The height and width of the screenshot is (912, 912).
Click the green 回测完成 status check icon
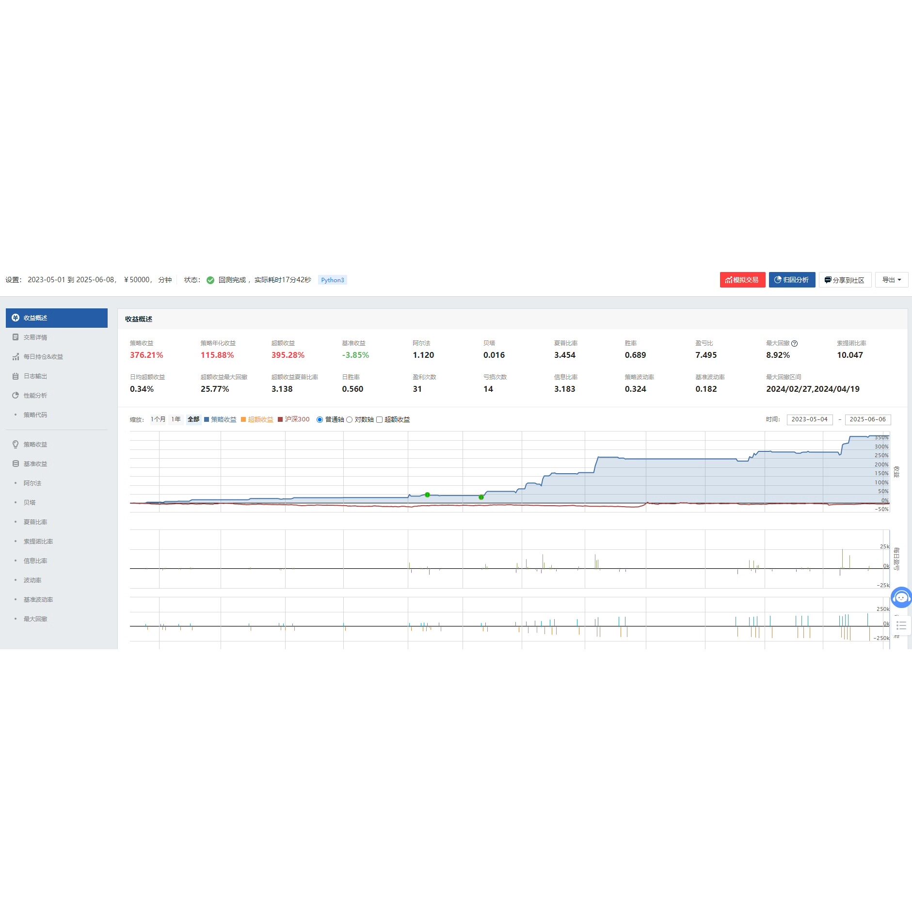(x=210, y=280)
